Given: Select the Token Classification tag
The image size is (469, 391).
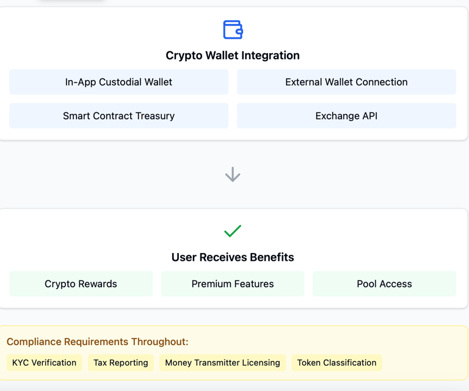Looking at the screenshot, I should [336, 363].
